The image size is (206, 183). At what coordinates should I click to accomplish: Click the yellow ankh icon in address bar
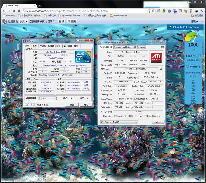pyautogui.click(x=149, y=11)
